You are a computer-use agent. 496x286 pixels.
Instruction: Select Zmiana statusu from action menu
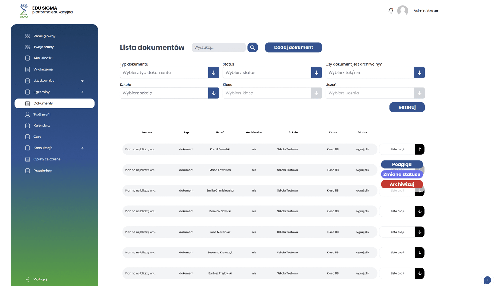(401, 174)
